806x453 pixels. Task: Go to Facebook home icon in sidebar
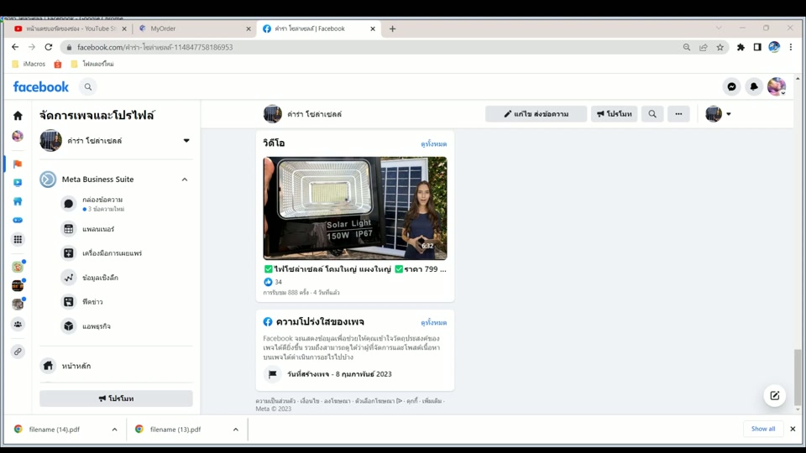point(18,116)
